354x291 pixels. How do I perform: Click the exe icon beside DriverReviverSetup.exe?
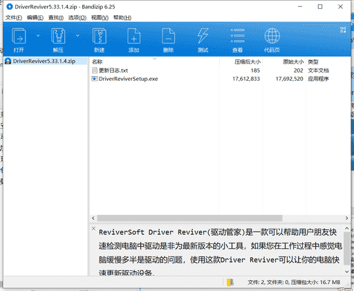[95, 79]
